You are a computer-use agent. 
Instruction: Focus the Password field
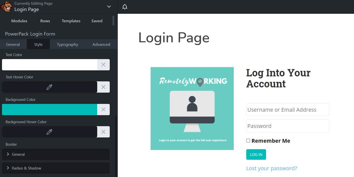pyautogui.click(x=288, y=126)
